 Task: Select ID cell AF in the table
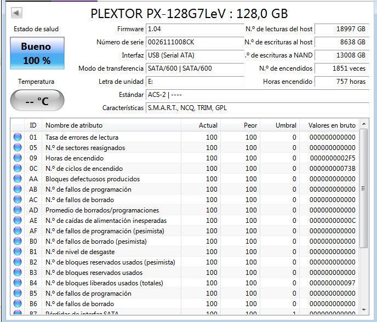[33, 231]
